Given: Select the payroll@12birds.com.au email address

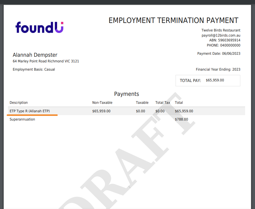Looking at the screenshot, I should (221, 35).
